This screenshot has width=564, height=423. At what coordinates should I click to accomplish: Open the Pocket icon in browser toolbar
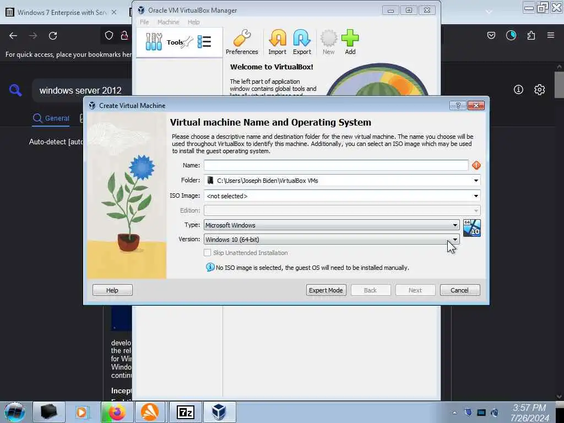click(x=491, y=35)
